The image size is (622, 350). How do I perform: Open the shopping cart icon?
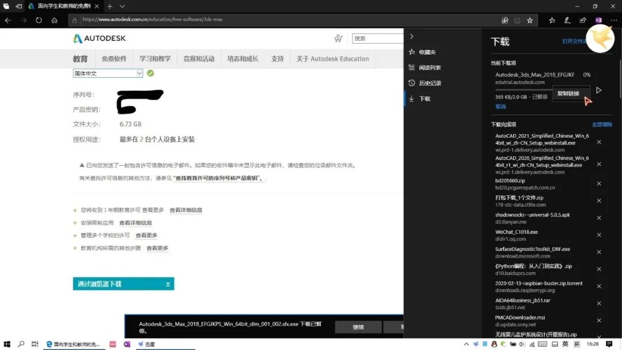(x=338, y=38)
